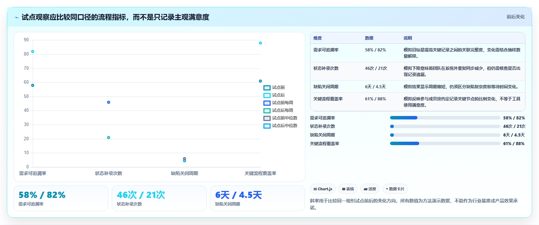The width and height of the screenshot is (539, 225).
Task: Click the 状态补录次数 progress bar
Action: coord(445,126)
